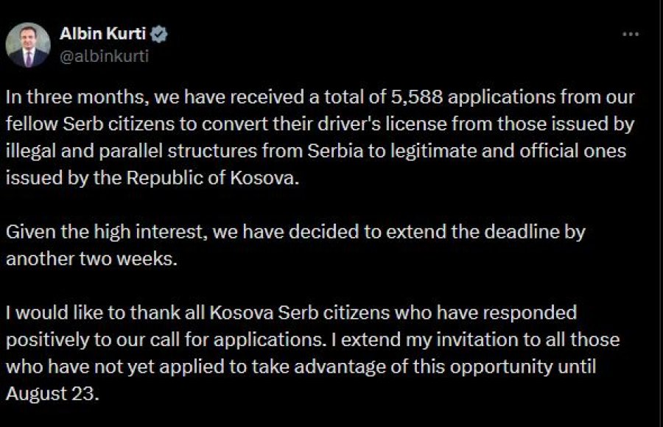Open Albin Kurti's profile avatar photo
This screenshot has width=663, height=427.
pos(28,45)
